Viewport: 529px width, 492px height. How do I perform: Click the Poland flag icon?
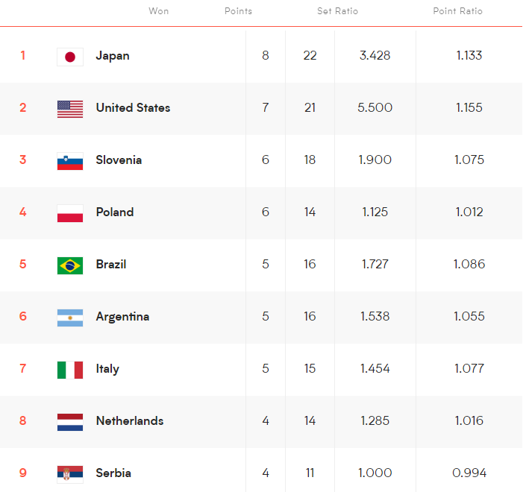click(70, 213)
